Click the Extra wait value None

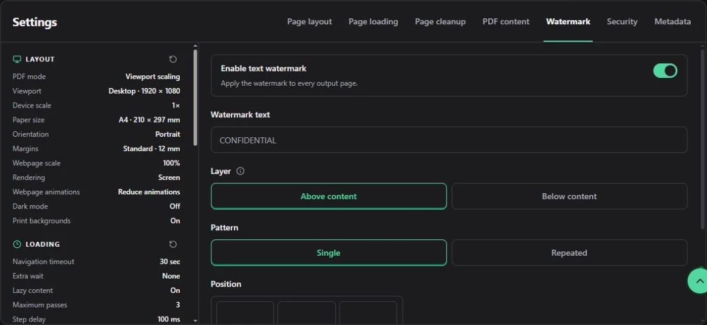[171, 276]
